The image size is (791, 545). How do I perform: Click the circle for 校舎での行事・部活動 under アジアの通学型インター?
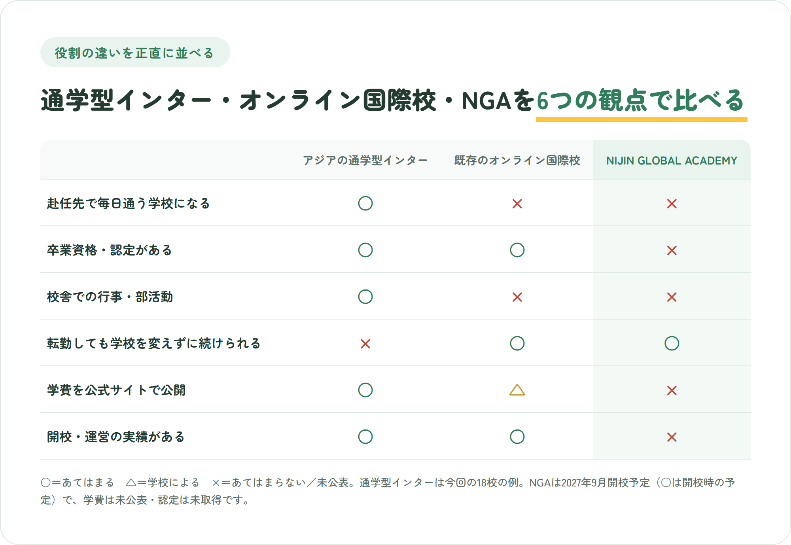(x=365, y=297)
